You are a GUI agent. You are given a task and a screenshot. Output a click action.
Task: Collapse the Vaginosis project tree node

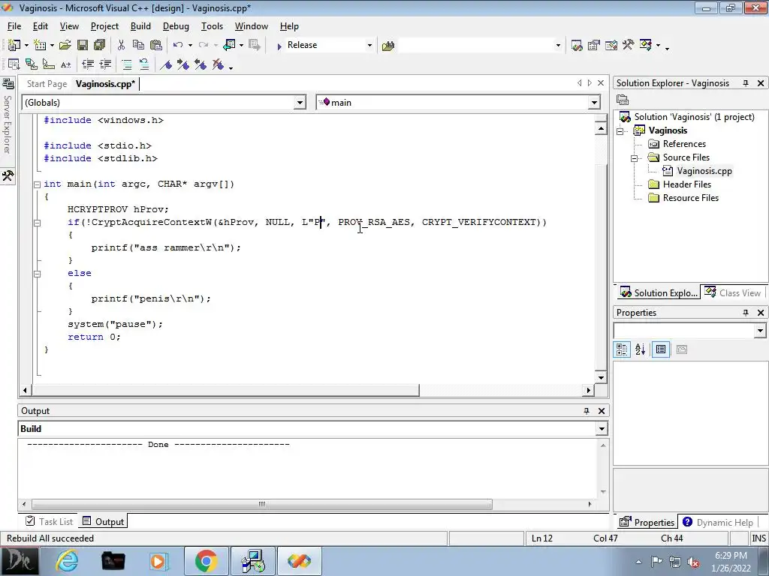coord(620,131)
